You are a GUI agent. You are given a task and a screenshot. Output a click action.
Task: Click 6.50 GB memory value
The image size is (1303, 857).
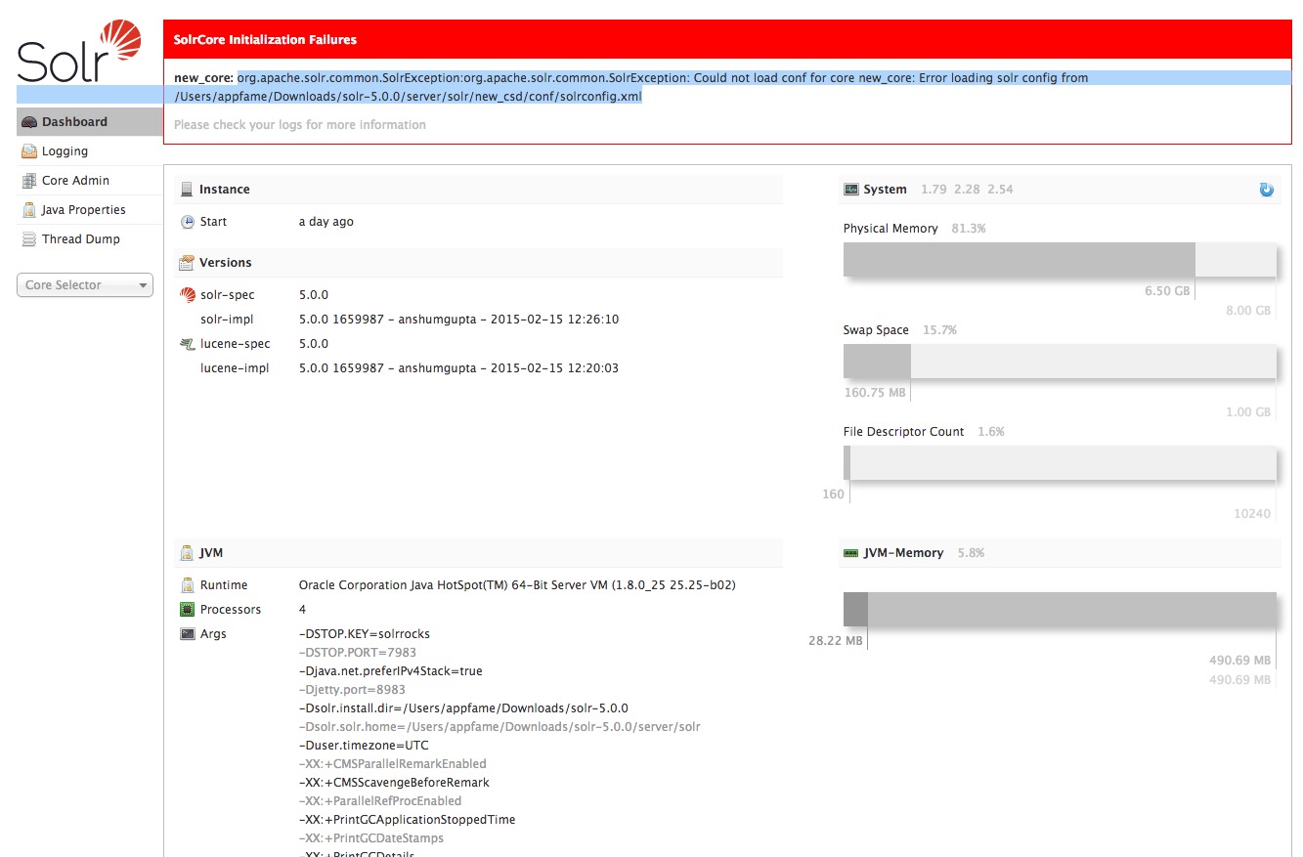1167,291
